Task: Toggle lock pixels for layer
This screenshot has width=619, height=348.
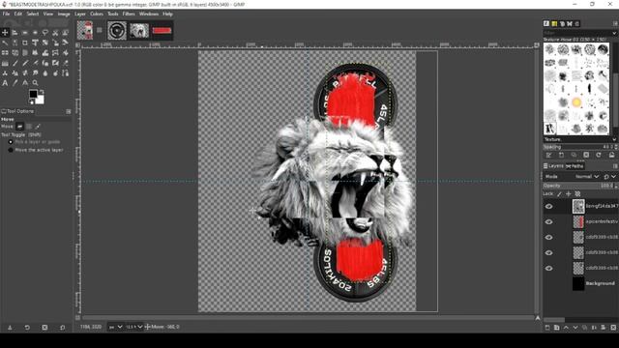Action: [559, 193]
